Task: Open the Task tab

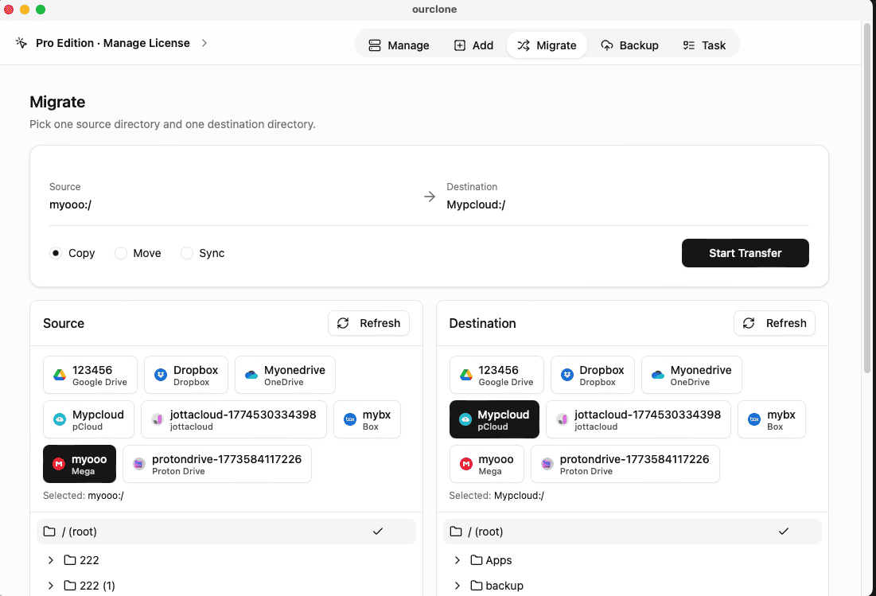Action: [x=704, y=45]
